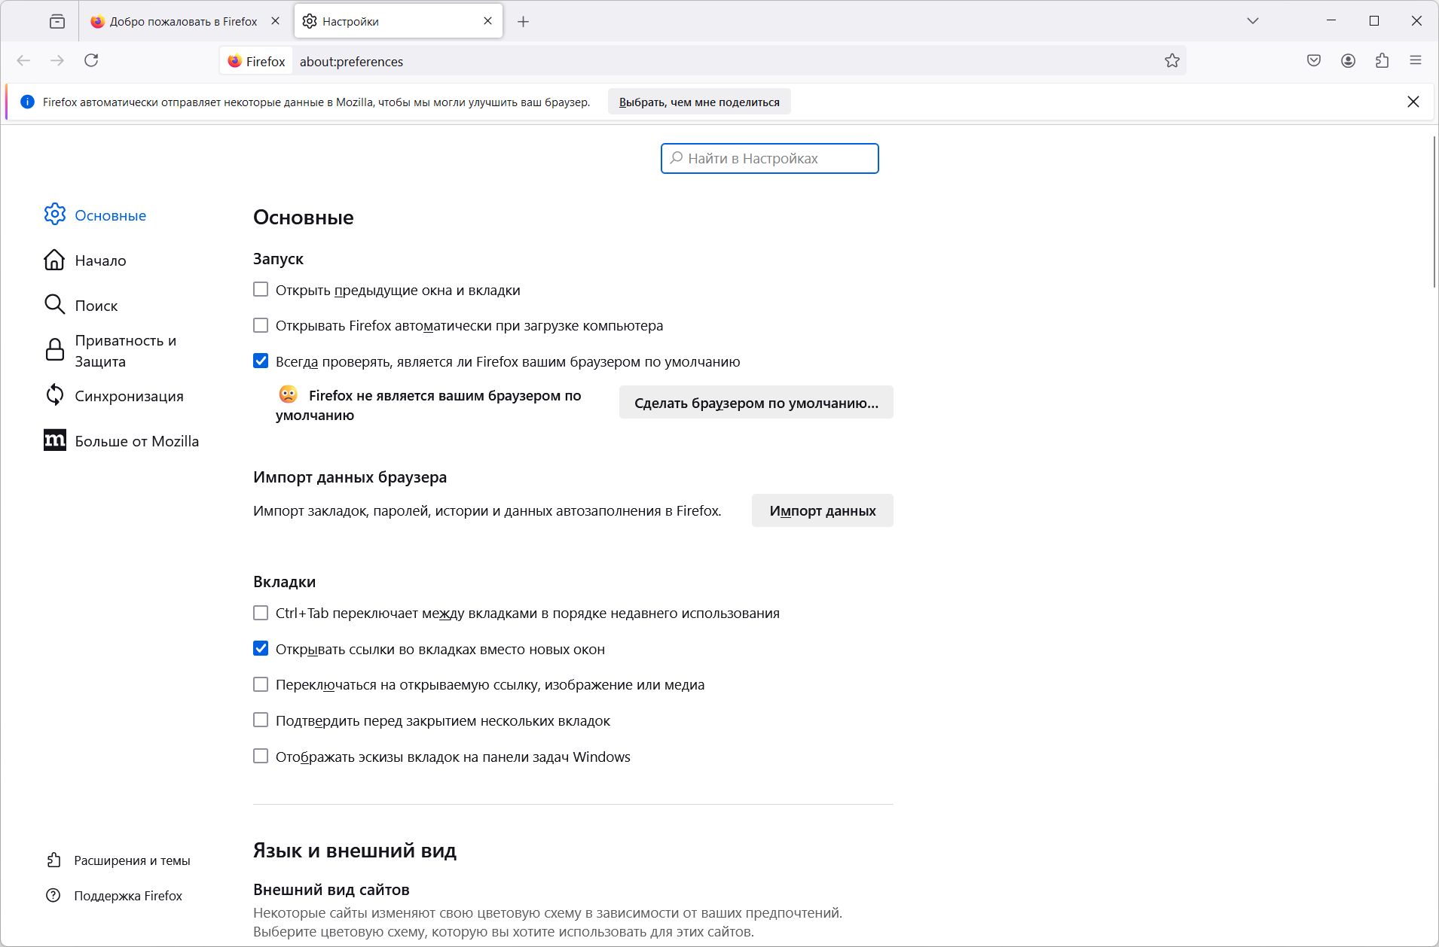Click the 'Язык и внешний вид' heading
1439x947 pixels.
(355, 850)
